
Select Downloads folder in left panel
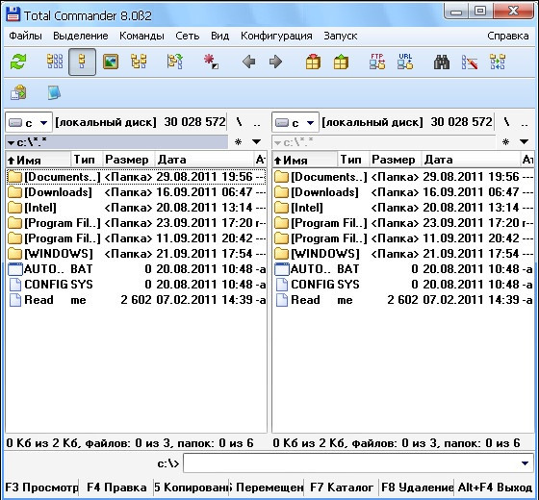136,192
